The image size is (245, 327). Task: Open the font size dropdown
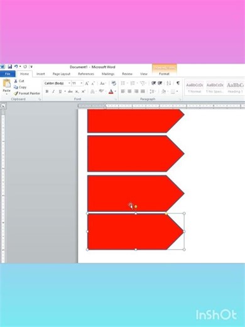coord(82,83)
